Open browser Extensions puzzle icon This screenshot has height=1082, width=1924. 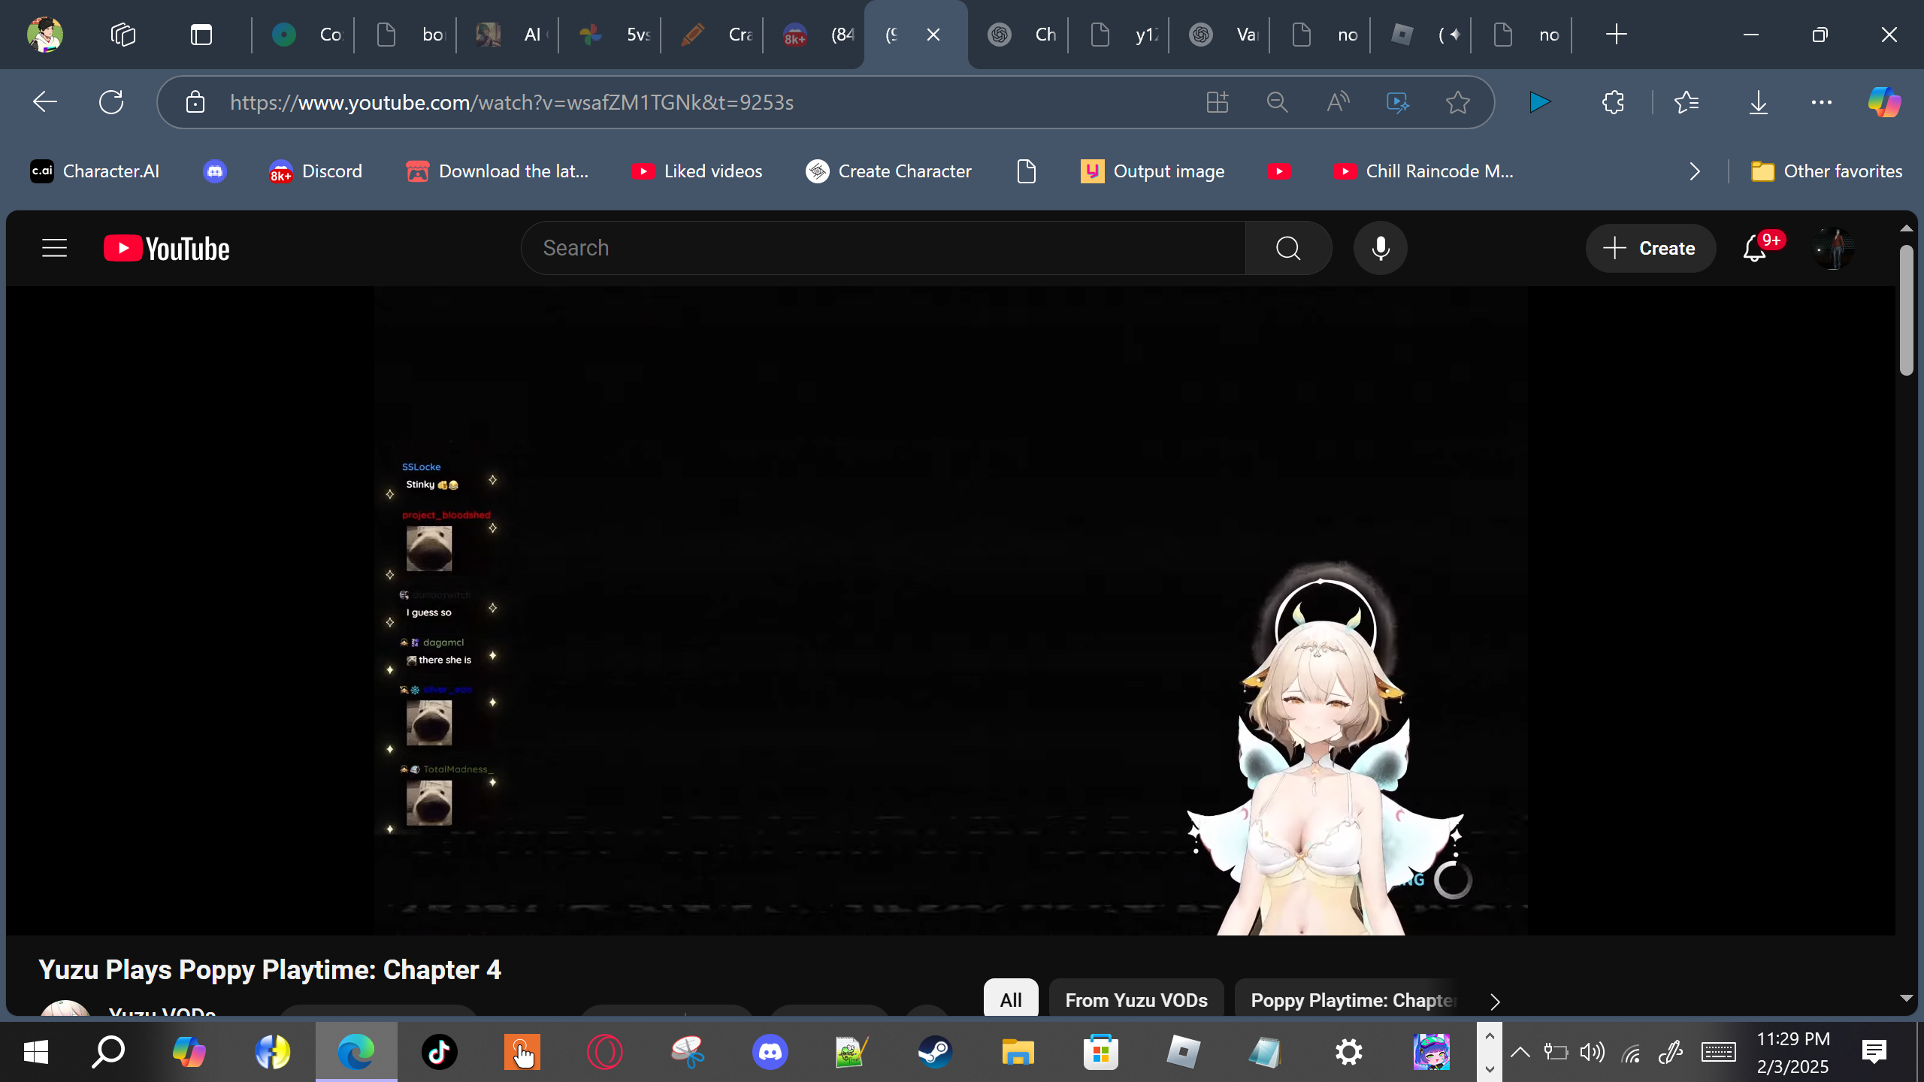[1613, 102]
